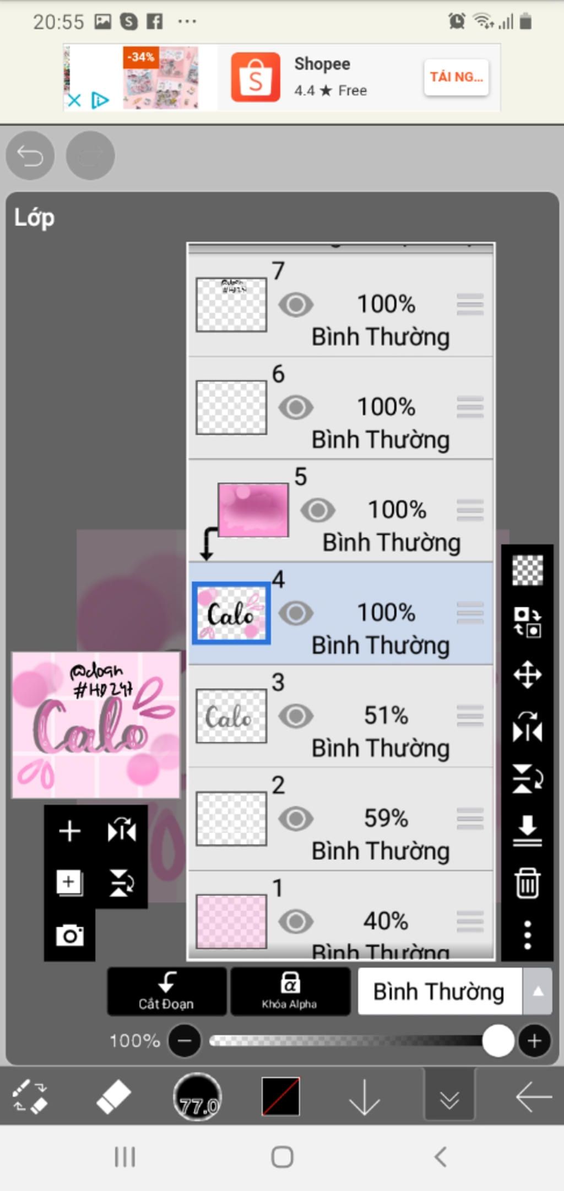The image size is (564, 1191).
Task: Click the flip horizontal icon in right toolbar
Action: click(527, 726)
